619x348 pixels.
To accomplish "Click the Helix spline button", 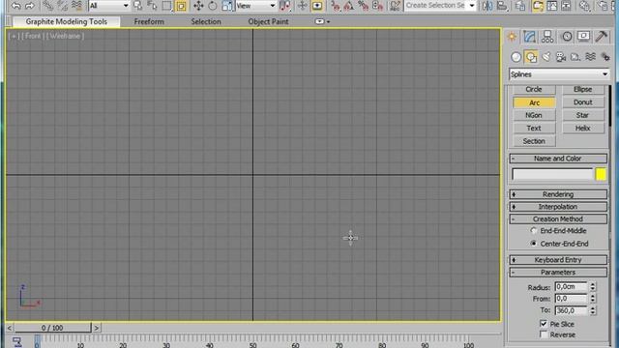I will 582,129.
